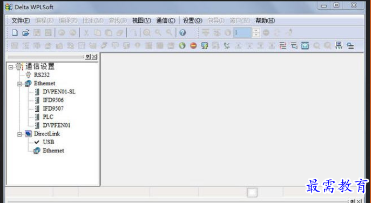The width and height of the screenshot is (372, 203).
Task: Decrease value with stepper down arrow
Action: coord(256,35)
